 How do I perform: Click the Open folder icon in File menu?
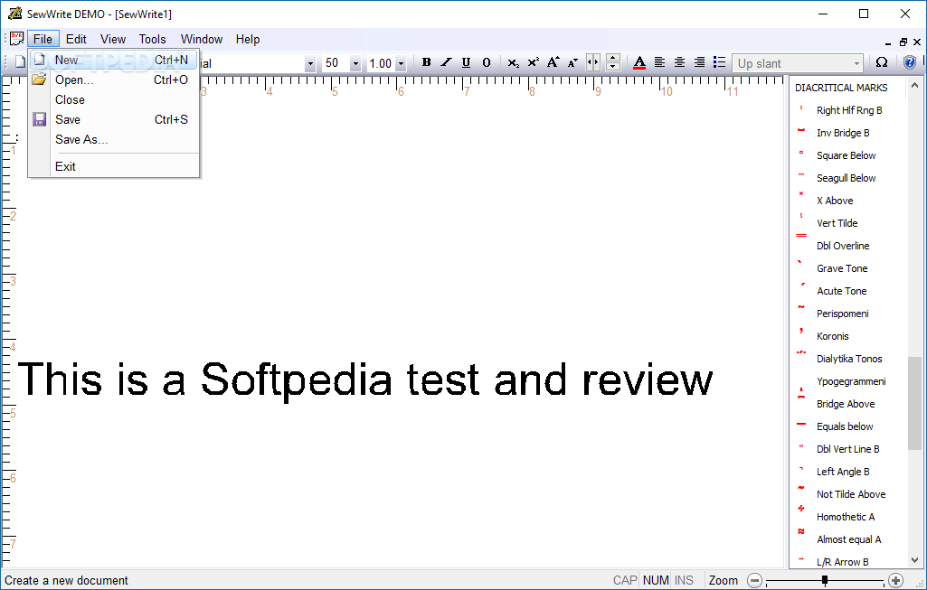click(39, 80)
